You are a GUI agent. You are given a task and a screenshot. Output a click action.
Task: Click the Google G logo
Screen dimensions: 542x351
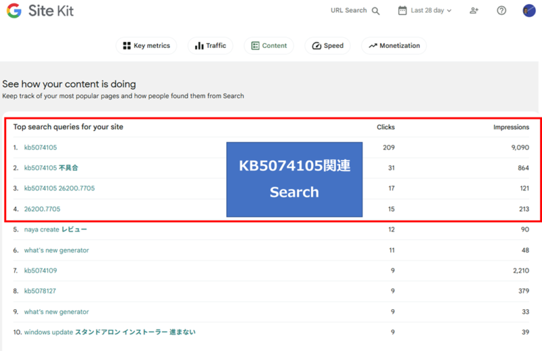[14, 11]
